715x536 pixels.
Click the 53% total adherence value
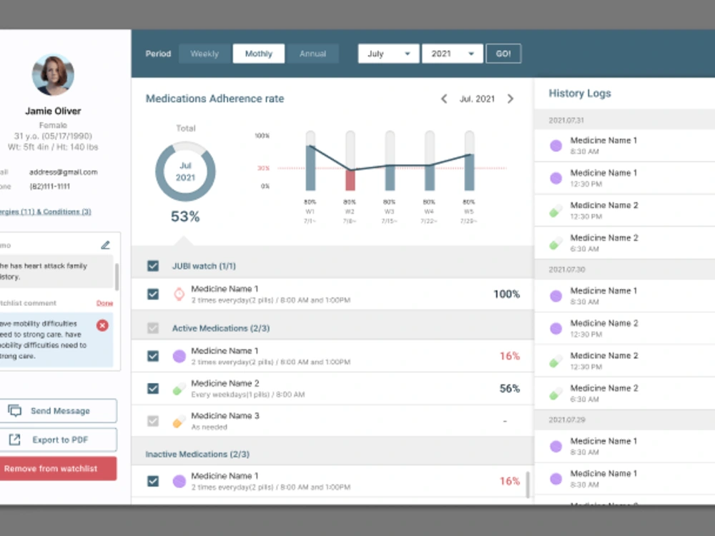[x=185, y=217]
